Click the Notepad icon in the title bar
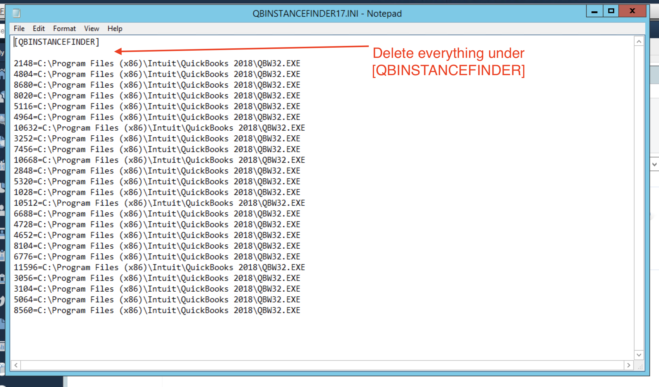 pos(16,13)
